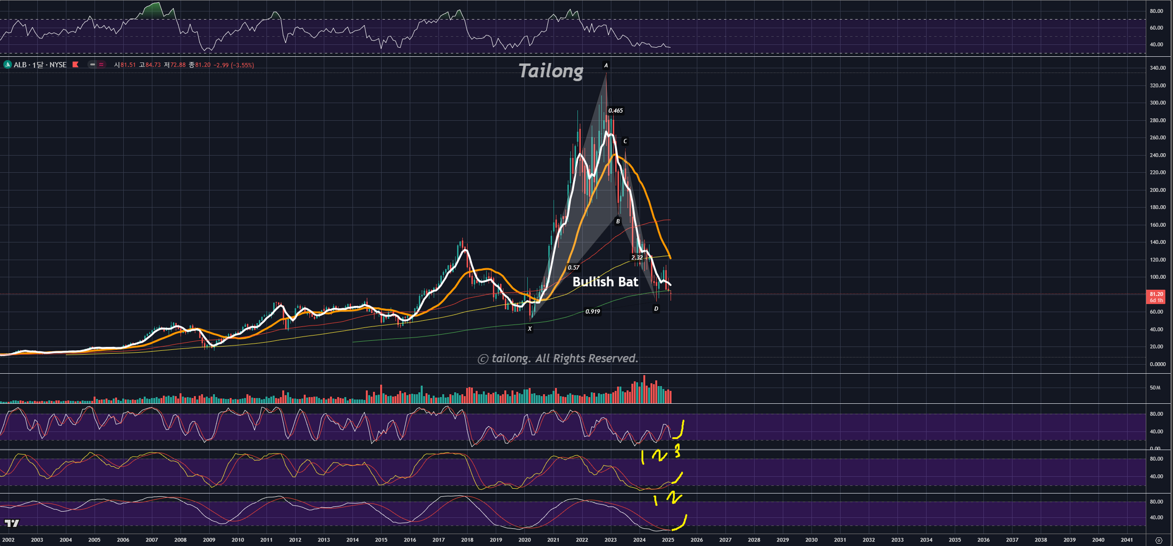Open chart settings gear in bottom-right corner
The height and width of the screenshot is (546, 1173).
pyautogui.click(x=1159, y=540)
